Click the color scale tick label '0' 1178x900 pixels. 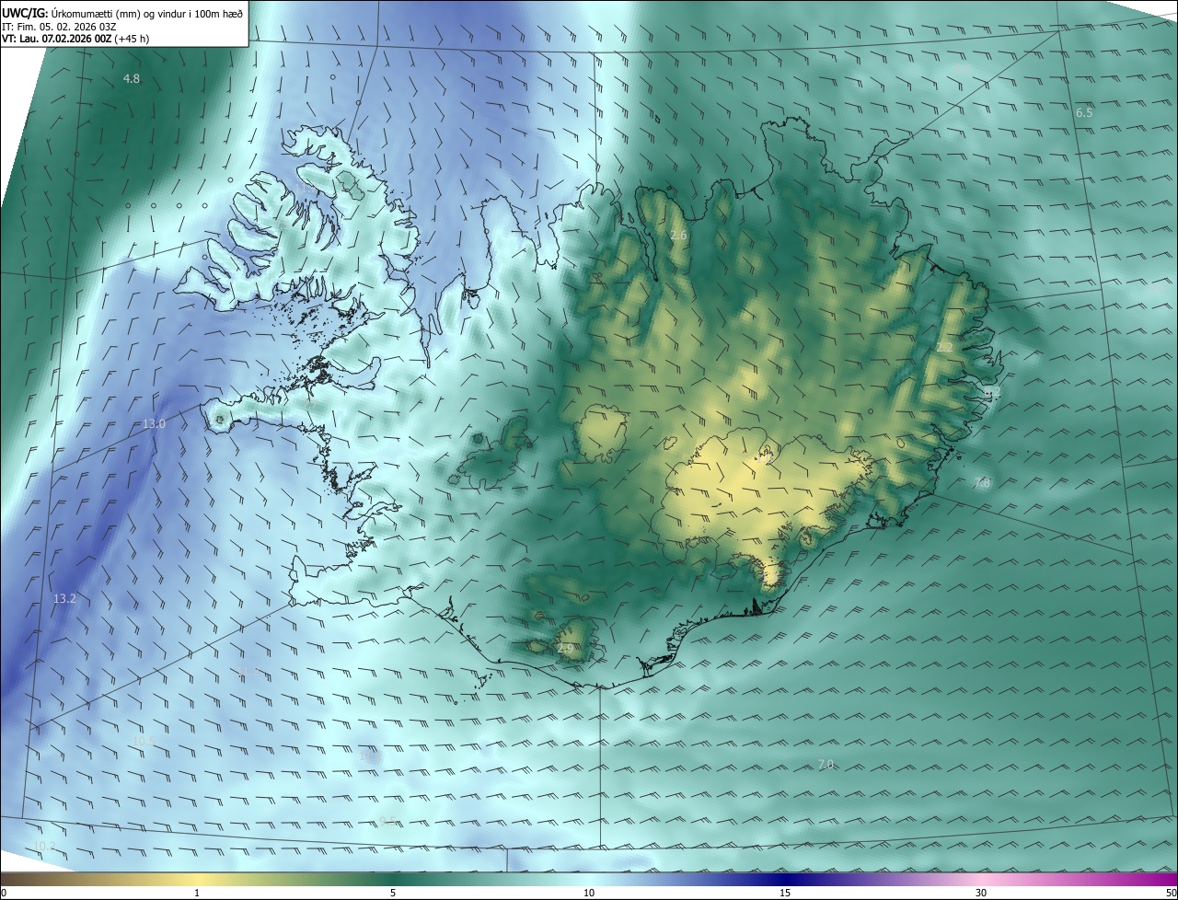[4, 893]
